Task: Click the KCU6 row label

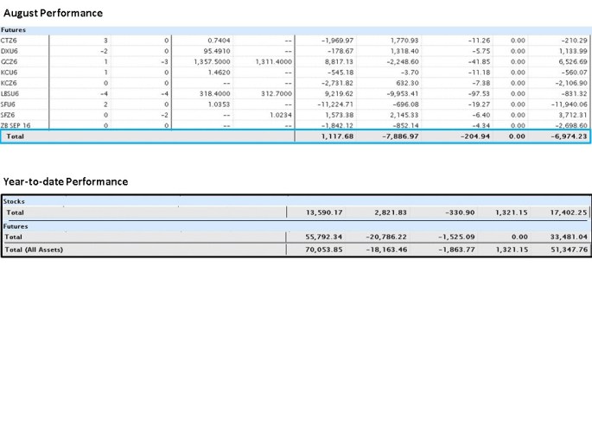Action: 10,73
